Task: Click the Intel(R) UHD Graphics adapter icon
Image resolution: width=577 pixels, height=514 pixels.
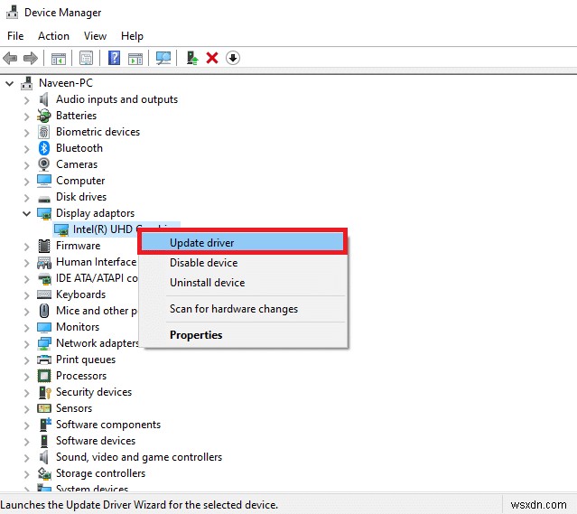Action: [61, 230]
